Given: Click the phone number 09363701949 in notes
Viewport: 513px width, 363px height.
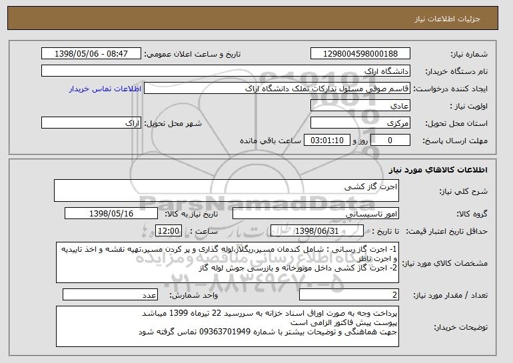Looking at the screenshot, I should [x=225, y=332].
